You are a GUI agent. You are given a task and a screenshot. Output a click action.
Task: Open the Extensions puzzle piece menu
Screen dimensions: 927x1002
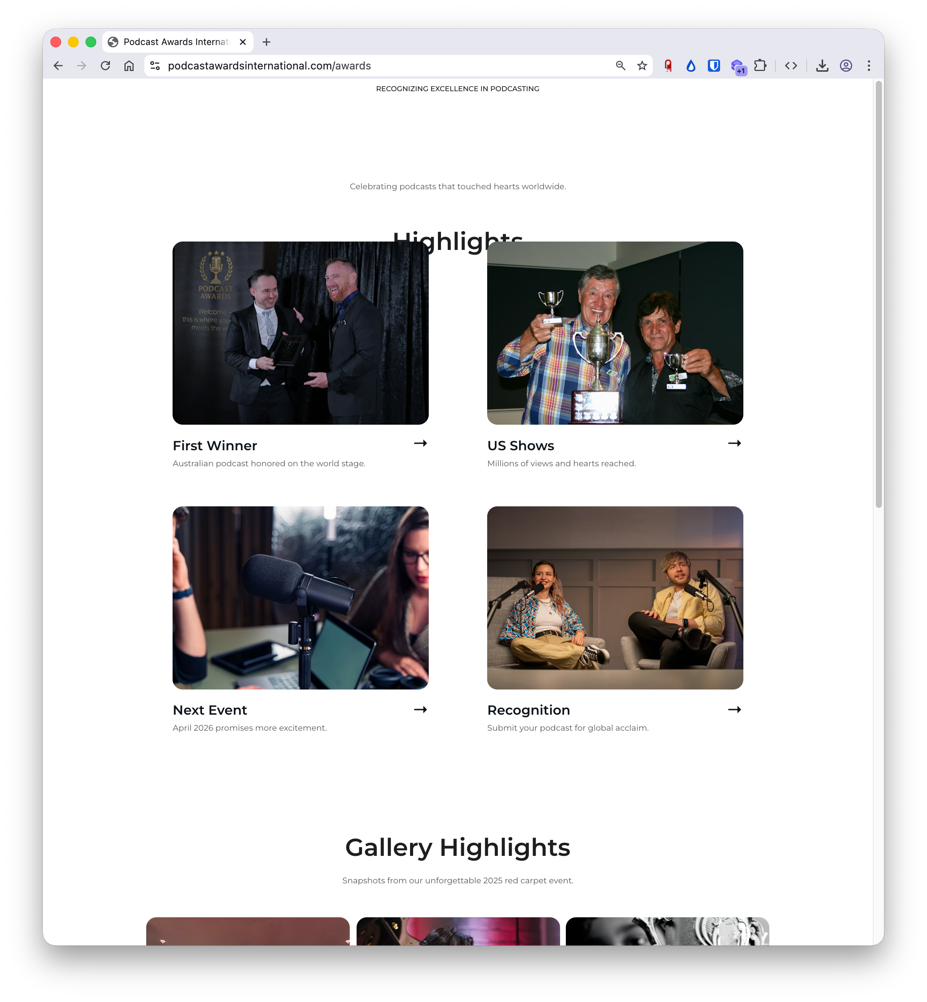tap(761, 66)
